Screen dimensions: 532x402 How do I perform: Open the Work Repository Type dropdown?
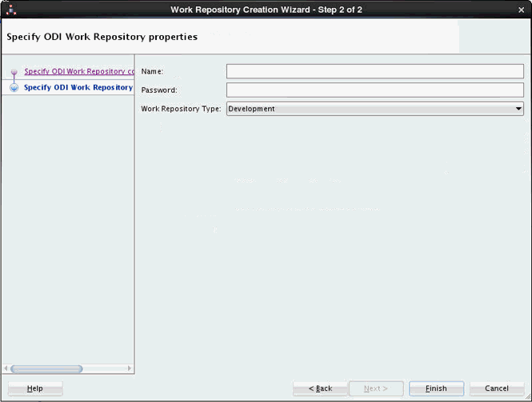pos(375,109)
